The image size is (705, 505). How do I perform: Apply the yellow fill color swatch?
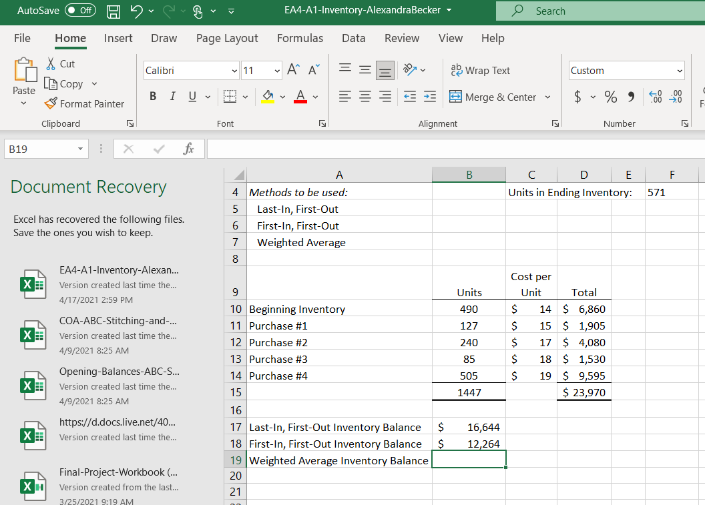pos(267,97)
